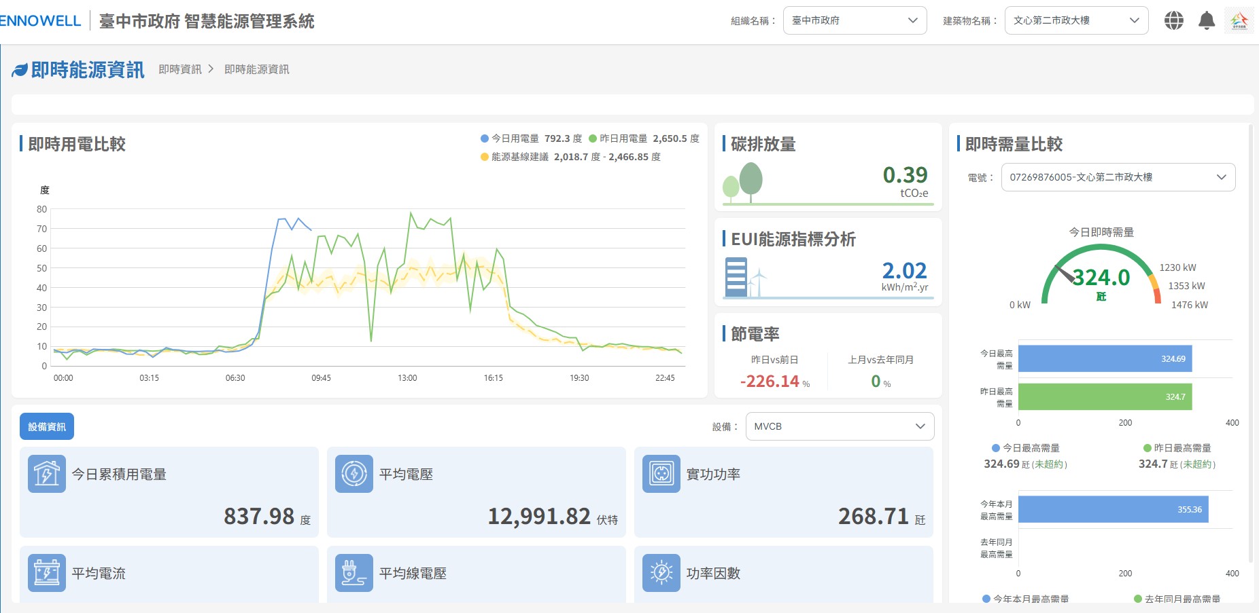Click the user avatar logo
This screenshot has height=613, width=1259.
(1239, 20)
